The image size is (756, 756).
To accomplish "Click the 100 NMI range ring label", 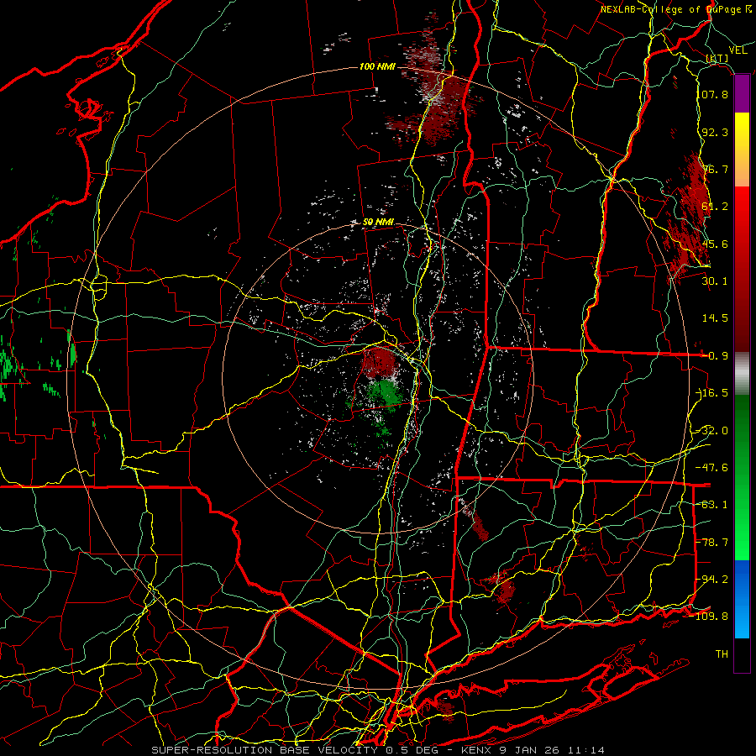I will coord(377,66).
